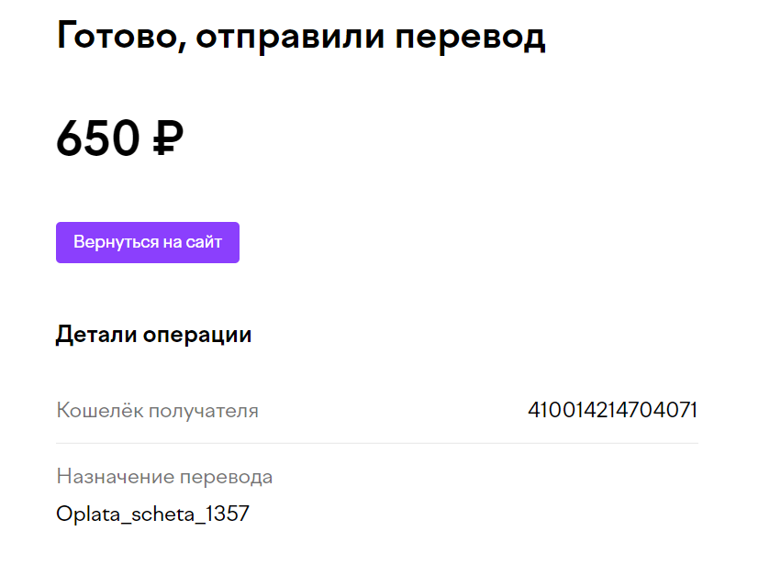The width and height of the screenshot is (781, 564).
Task: Click the word Назначение in the purpose label
Action: click(115, 477)
